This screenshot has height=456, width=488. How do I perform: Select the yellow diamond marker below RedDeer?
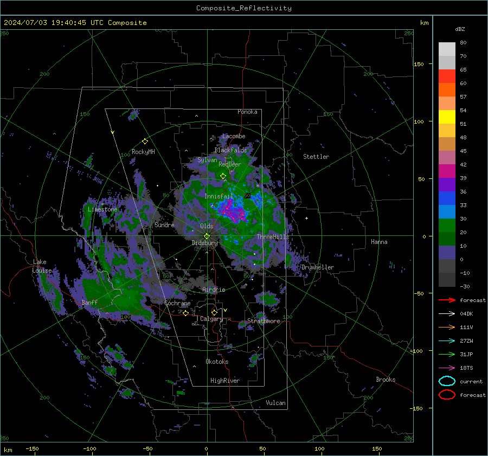point(223,176)
